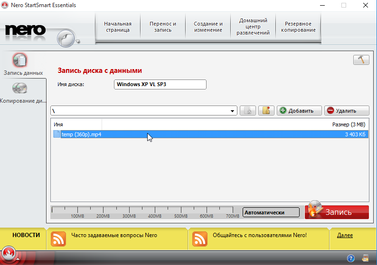Minimize the Nero StartSmart window
The height and width of the screenshot is (265, 377).
[322, 5]
